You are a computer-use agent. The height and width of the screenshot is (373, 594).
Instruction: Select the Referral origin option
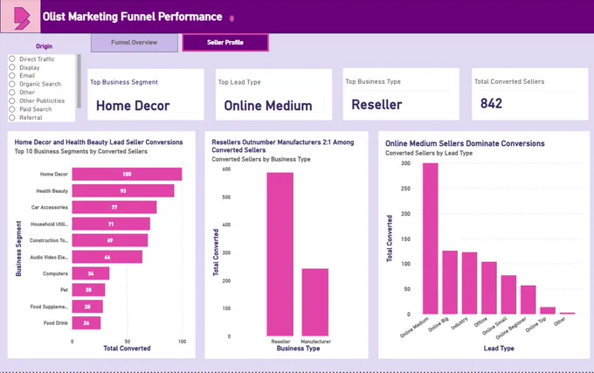click(x=12, y=117)
